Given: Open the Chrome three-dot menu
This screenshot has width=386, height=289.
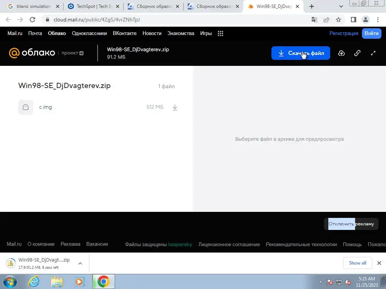Looking at the screenshot, I should (x=378, y=20).
